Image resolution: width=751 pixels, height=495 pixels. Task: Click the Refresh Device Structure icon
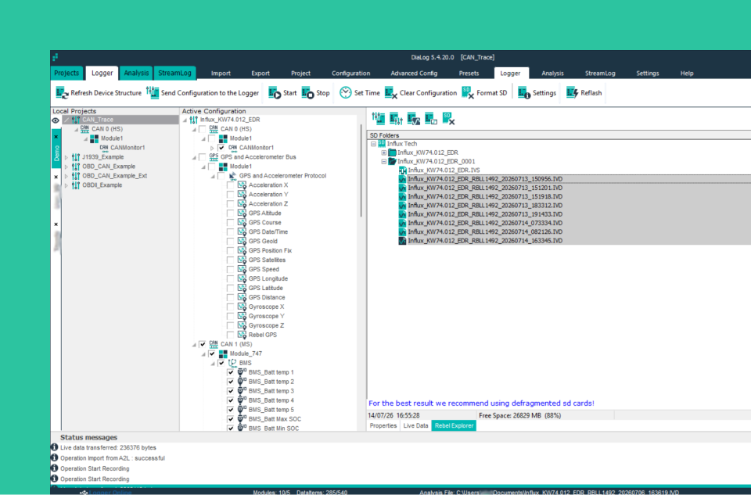[x=63, y=93]
